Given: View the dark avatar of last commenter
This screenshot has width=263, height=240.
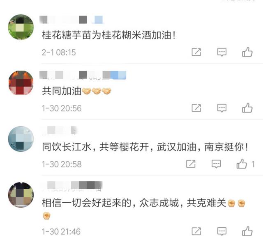Looking at the screenshot, I should tap(21, 195).
